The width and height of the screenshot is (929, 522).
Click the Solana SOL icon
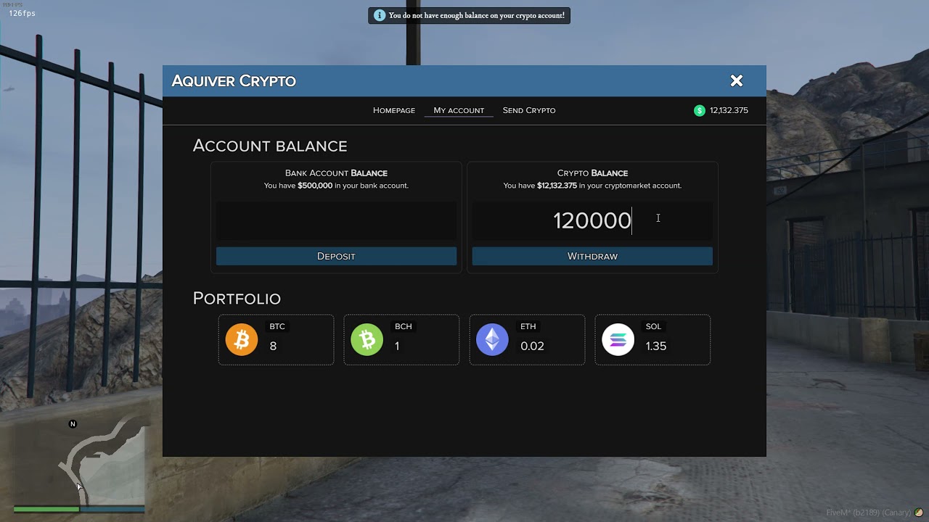(x=618, y=339)
